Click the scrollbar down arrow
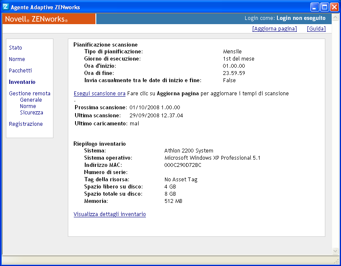The image size is (341, 266). pos(335,251)
